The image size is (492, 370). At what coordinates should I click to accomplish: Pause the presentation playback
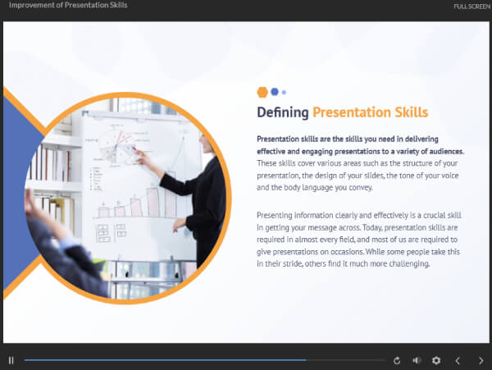click(x=11, y=360)
